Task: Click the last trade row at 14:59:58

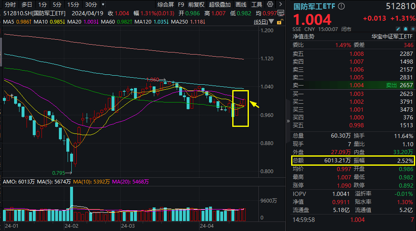Action: click(x=353, y=219)
